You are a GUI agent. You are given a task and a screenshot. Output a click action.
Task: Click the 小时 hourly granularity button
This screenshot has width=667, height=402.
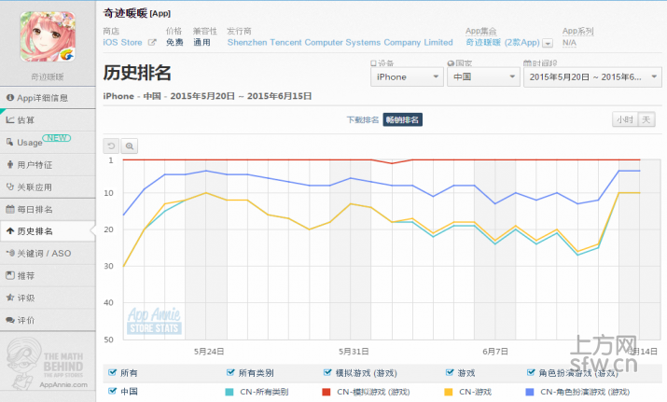pyautogui.click(x=622, y=119)
